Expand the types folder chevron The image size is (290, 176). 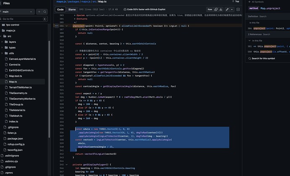2,48
